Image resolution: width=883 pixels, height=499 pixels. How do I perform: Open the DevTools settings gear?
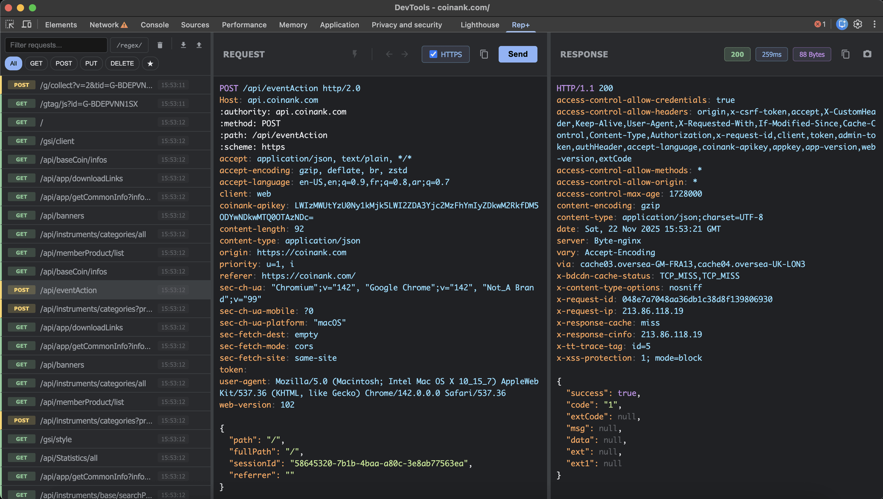[x=858, y=24]
